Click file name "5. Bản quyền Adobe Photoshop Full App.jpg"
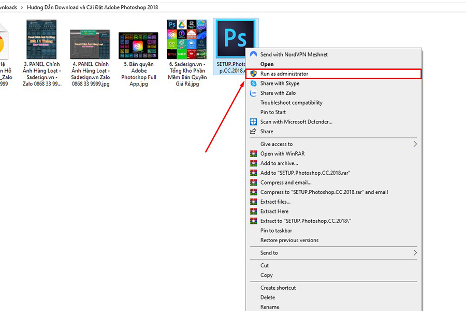Viewport: 466px width, 311px height. point(138,74)
